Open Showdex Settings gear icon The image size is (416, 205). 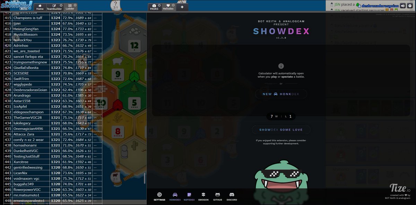pyautogui.click(x=159, y=195)
